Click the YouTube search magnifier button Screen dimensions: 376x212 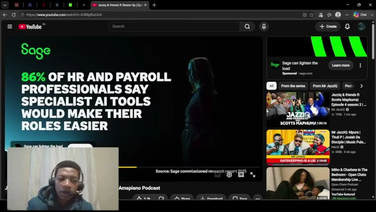pos(247,26)
